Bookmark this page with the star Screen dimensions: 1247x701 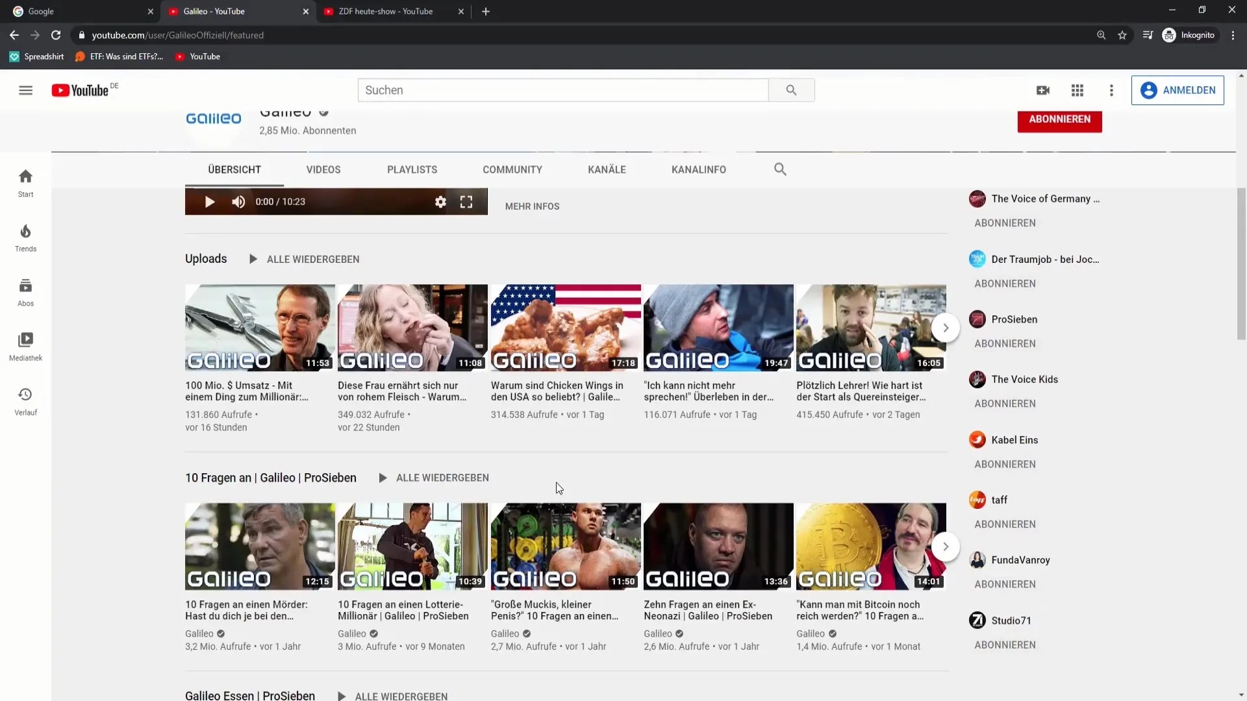pos(1122,35)
